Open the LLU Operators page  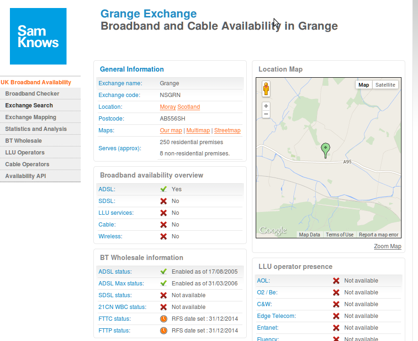click(x=25, y=153)
